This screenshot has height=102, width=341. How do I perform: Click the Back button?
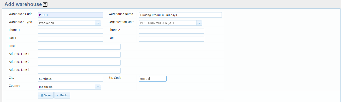(62, 95)
